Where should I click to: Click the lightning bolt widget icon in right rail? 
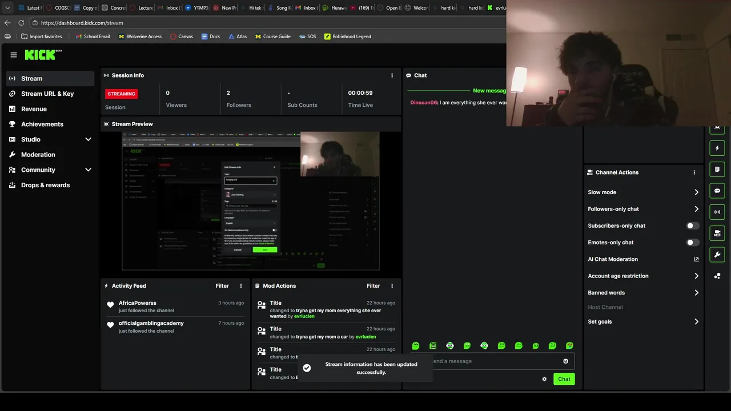click(717, 148)
